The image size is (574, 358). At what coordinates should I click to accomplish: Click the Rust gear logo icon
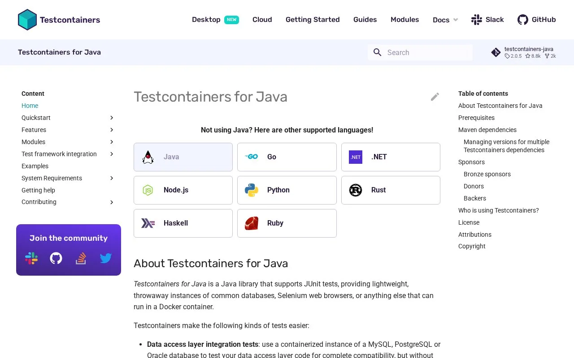point(356,190)
